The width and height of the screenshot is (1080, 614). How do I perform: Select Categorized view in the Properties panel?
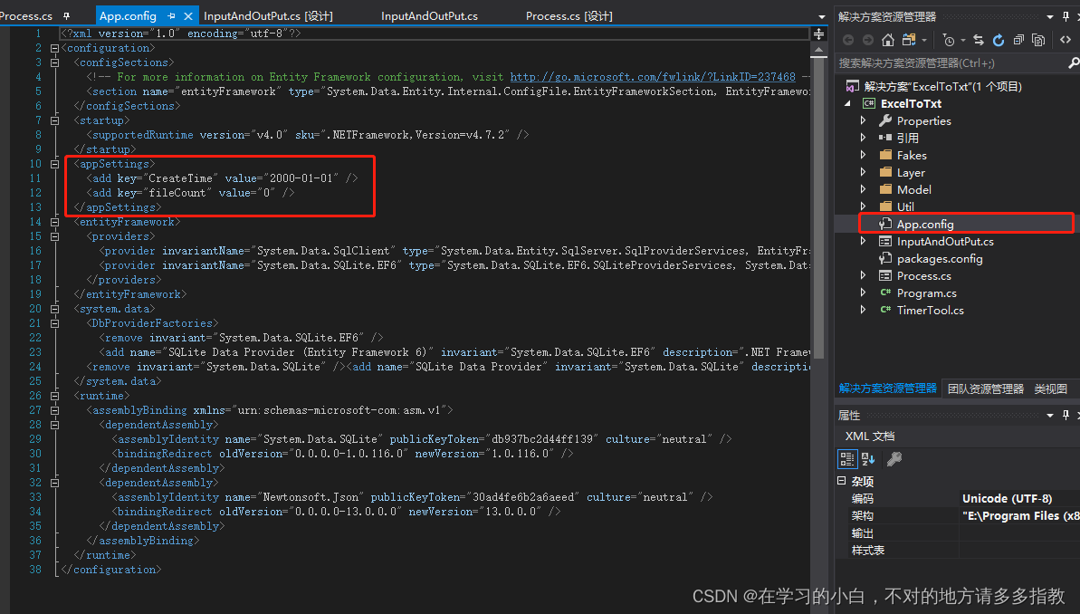point(847,458)
